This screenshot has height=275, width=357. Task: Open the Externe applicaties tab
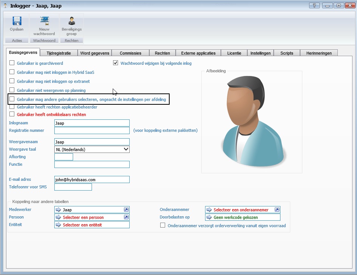click(x=198, y=53)
